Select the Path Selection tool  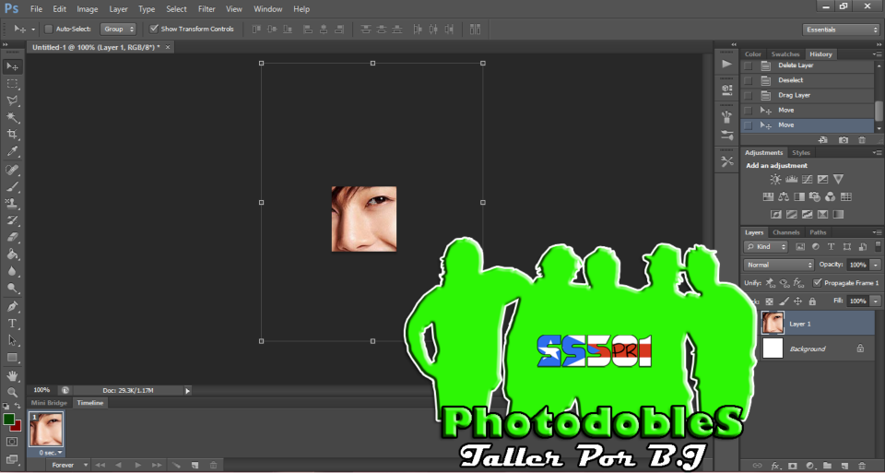(x=12, y=340)
